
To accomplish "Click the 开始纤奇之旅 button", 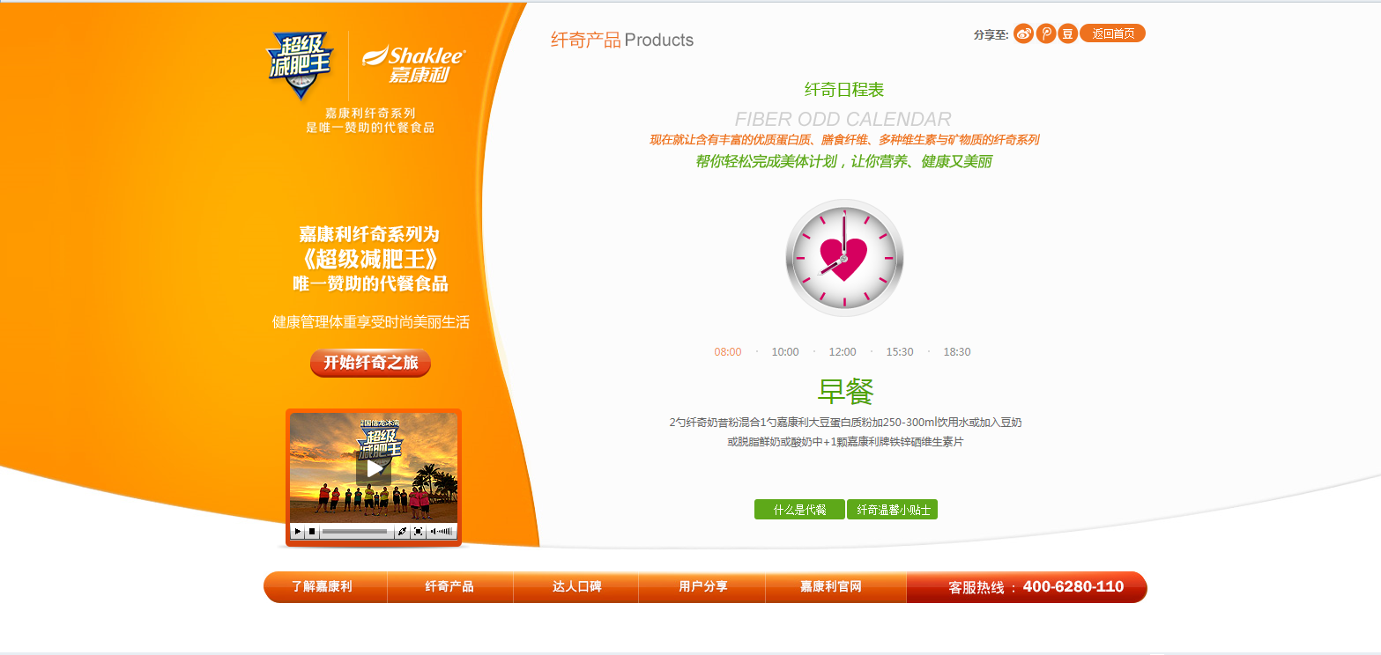I will (x=370, y=363).
